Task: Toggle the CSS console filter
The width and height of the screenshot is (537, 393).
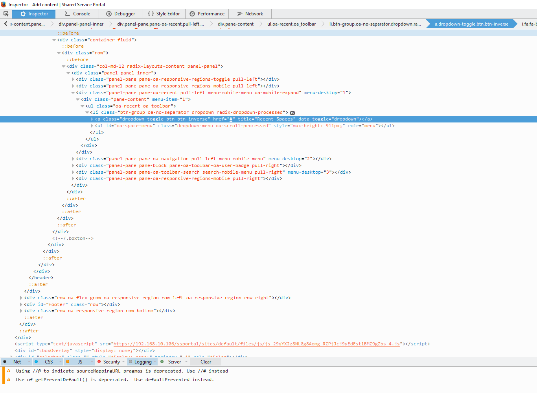Action: click(45, 362)
